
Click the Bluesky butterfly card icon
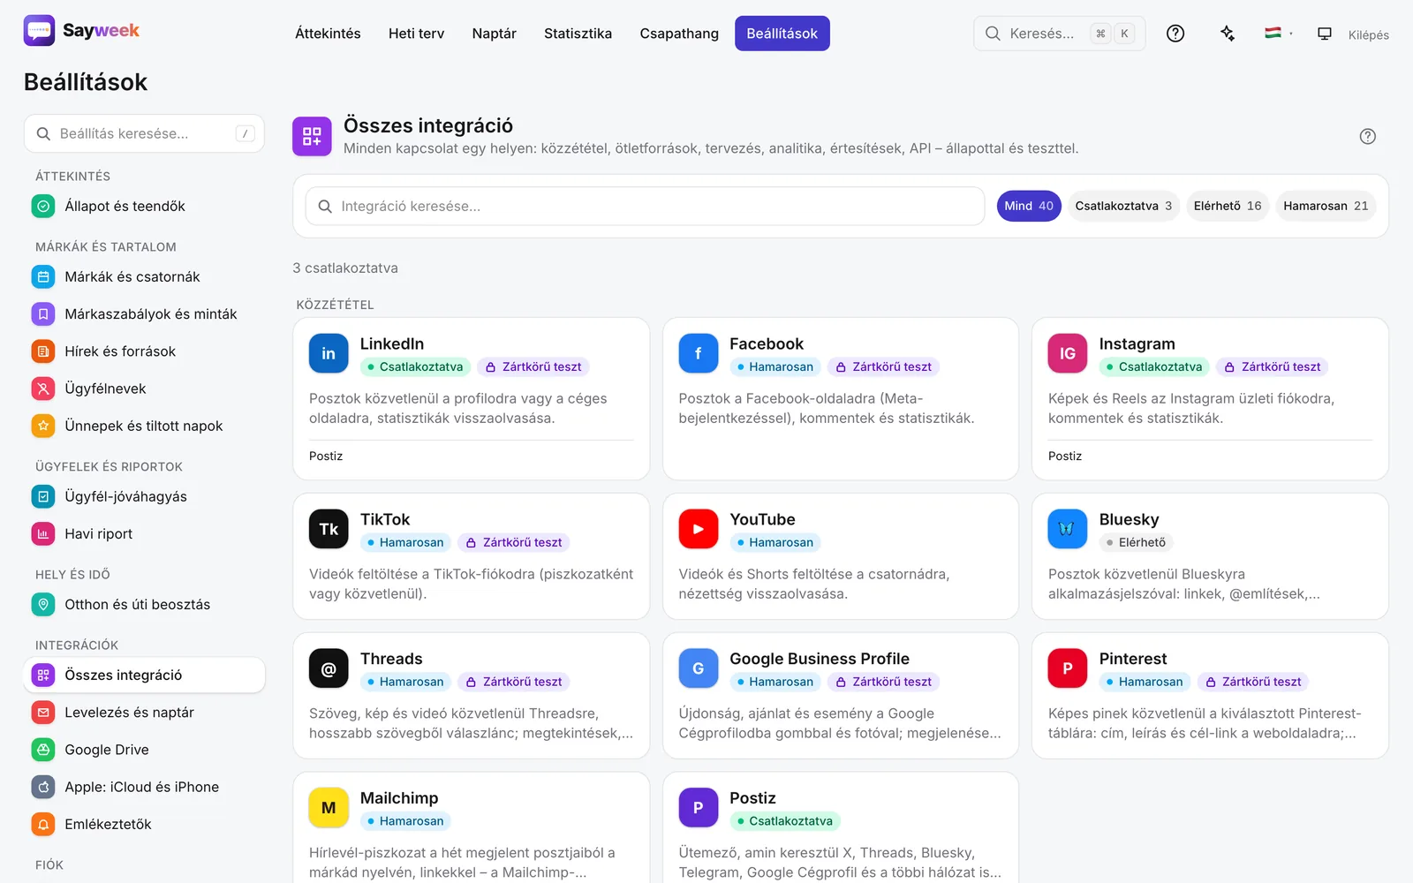[x=1068, y=529]
